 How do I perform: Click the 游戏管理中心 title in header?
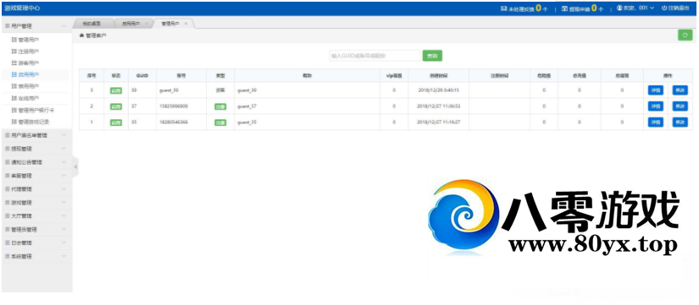[22, 8]
